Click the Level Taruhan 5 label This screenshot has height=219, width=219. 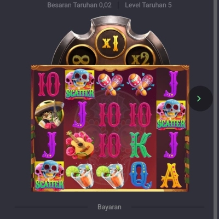[x=148, y=5]
